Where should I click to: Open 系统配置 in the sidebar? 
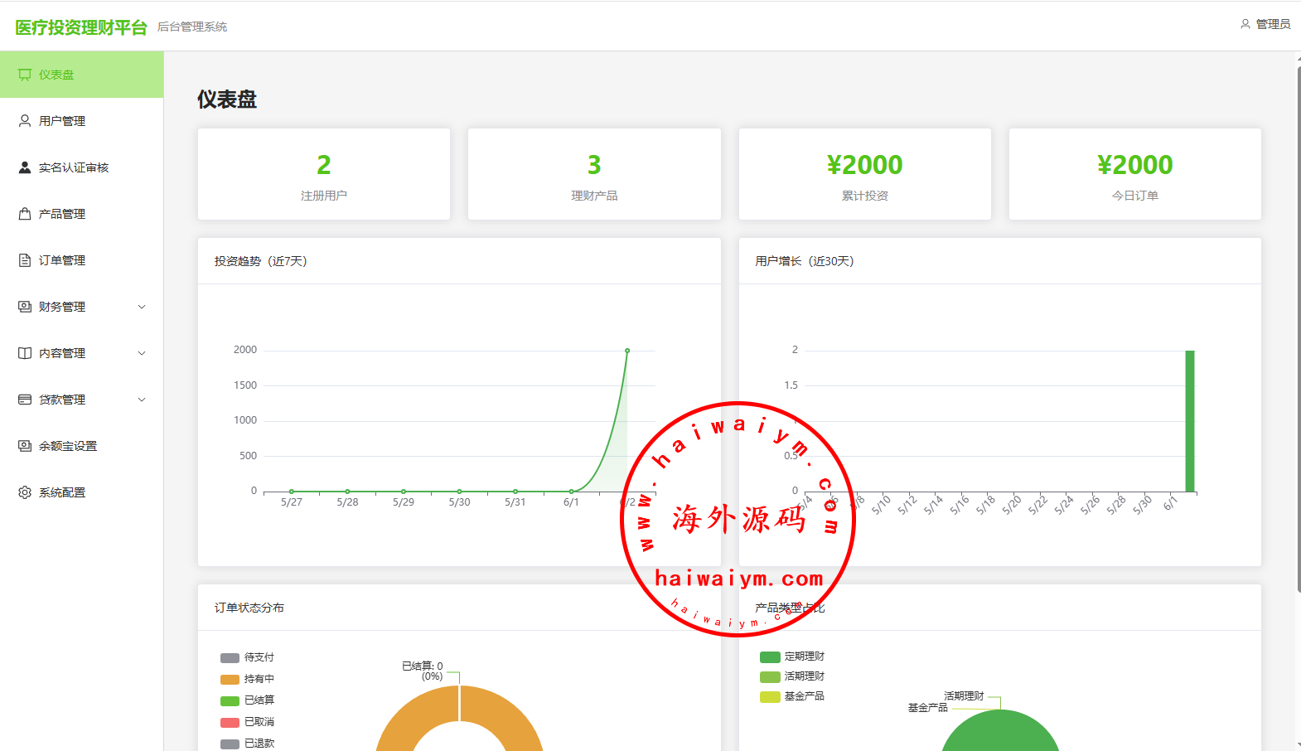82,492
